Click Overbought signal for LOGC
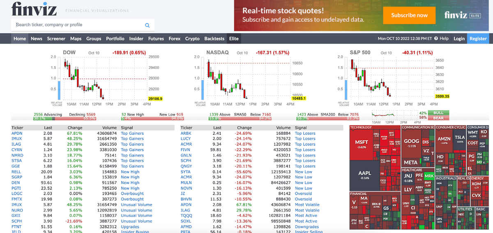This screenshot has height=233, width=493. pyautogui.click(x=132, y=194)
